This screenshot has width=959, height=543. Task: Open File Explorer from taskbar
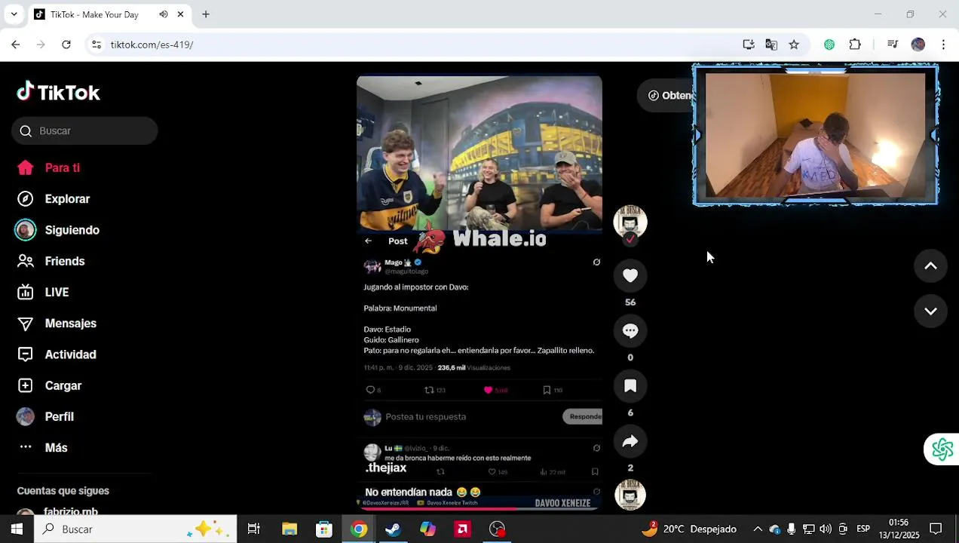pyautogui.click(x=290, y=529)
